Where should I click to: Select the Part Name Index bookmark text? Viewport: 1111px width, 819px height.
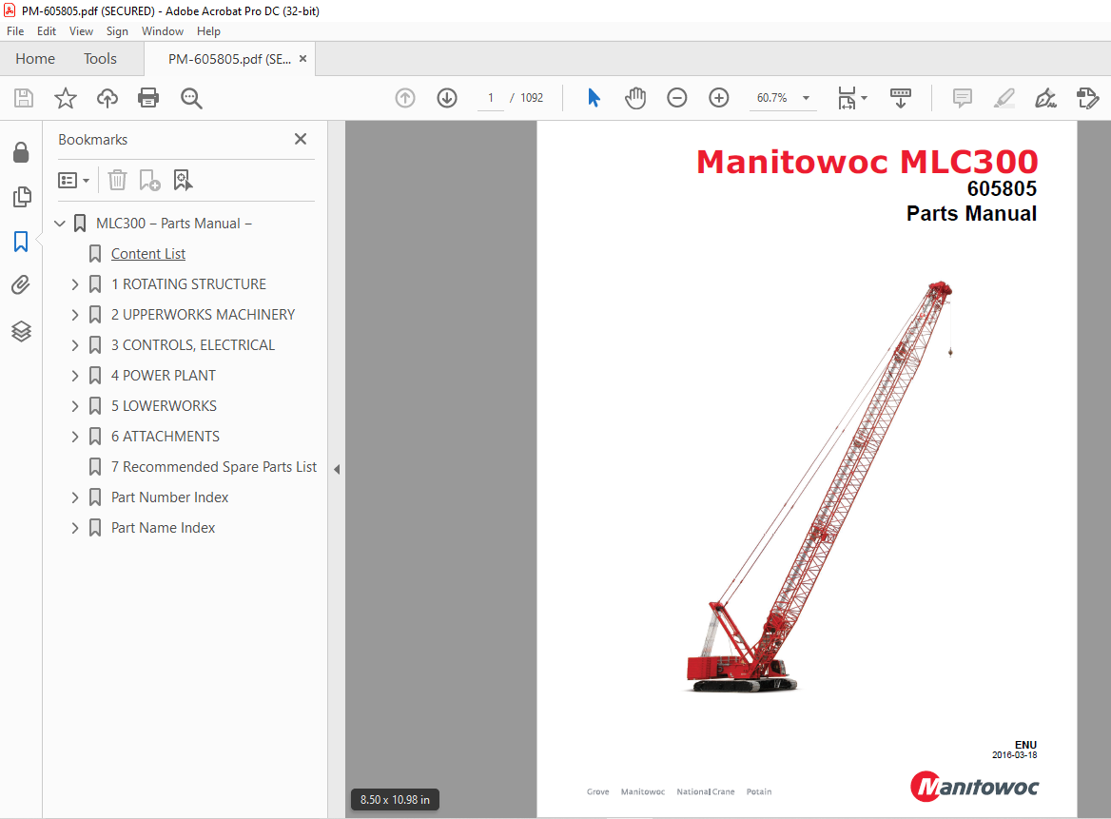pyautogui.click(x=163, y=528)
